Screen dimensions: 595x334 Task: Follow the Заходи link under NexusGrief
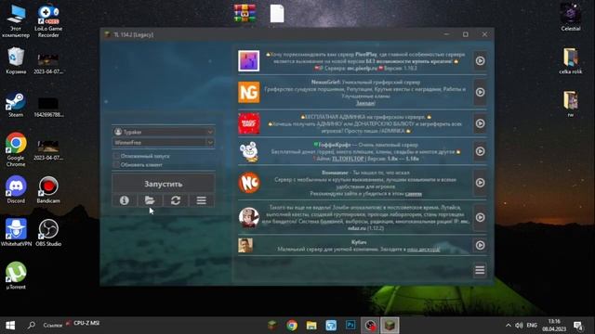pos(365,103)
